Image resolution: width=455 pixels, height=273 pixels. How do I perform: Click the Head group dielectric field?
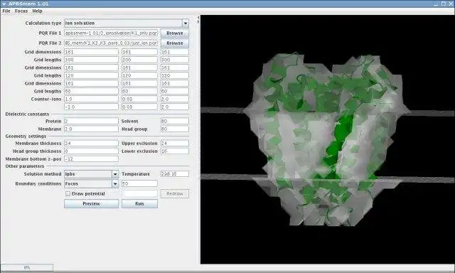175,129
